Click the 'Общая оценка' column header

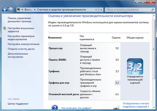pyautogui.click(x=135, y=38)
